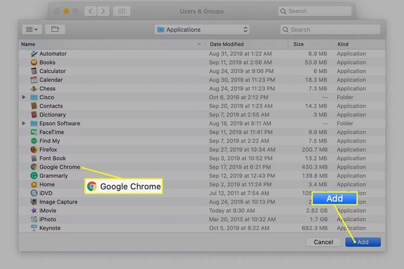The height and width of the screenshot is (269, 404).
Task: Select the Find My app icon
Action: pos(34,141)
